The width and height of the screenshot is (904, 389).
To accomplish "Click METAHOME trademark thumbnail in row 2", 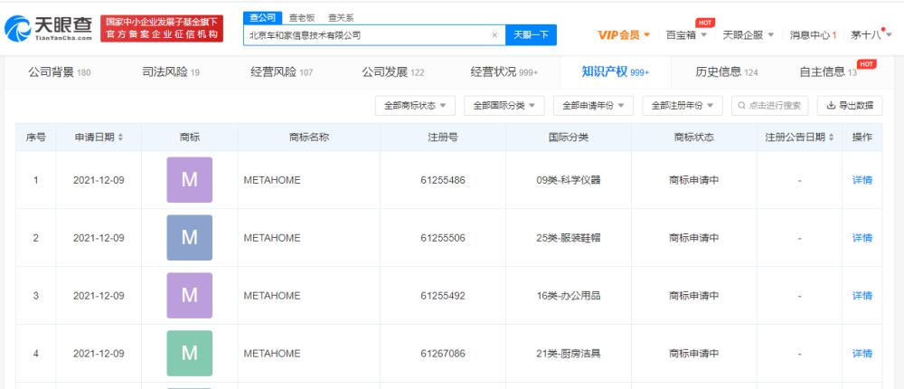I will coord(190,238).
